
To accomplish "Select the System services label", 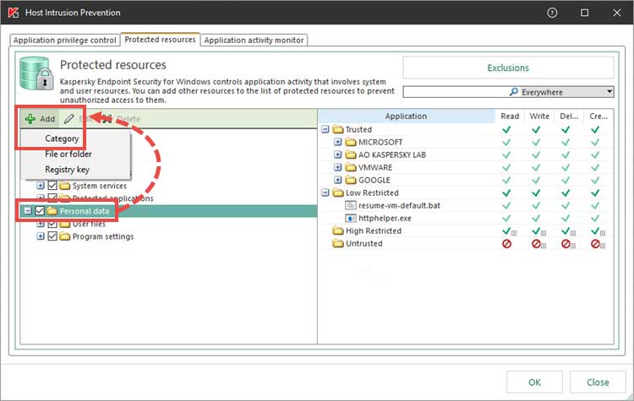I will click(100, 186).
